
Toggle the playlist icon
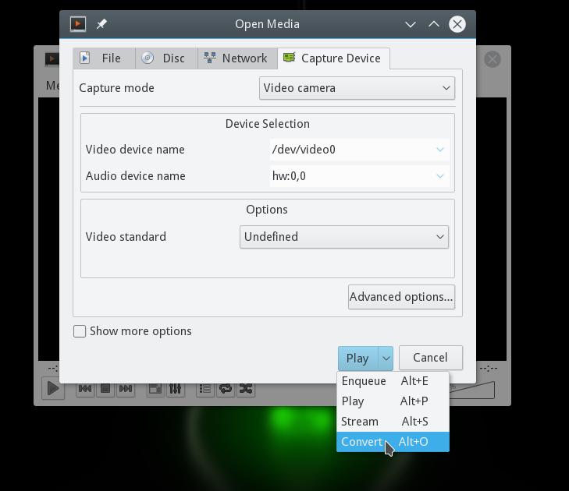(205, 389)
